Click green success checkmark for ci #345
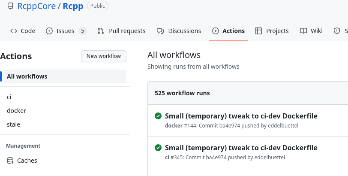This screenshot has height=176, width=348. 158,148
